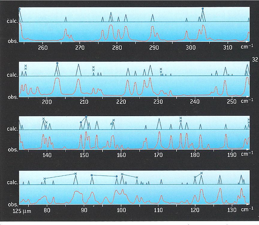Click the x marker above the 139 calculated peak
Screen dimensions: 259x225
pyautogui.click(x=43, y=119)
